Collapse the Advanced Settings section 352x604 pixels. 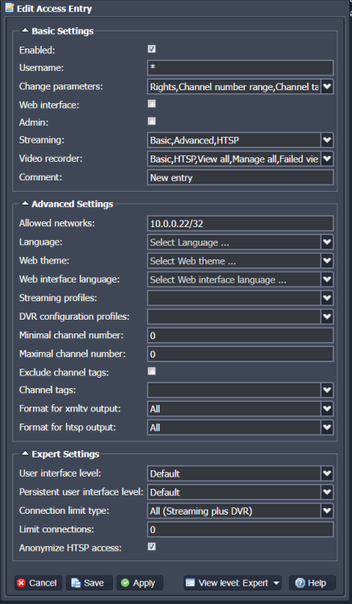click(25, 204)
